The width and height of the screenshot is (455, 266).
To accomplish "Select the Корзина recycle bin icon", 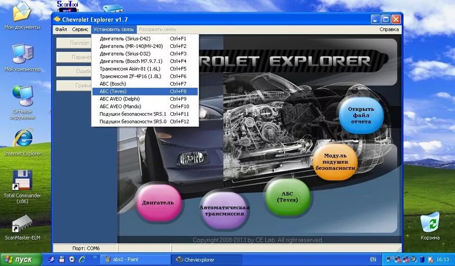I will pyautogui.click(x=430, y=226).
